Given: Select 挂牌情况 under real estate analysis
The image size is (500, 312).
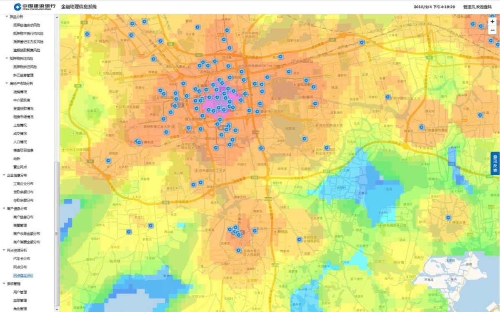Looking at the screenshot, I should point(20,92).
